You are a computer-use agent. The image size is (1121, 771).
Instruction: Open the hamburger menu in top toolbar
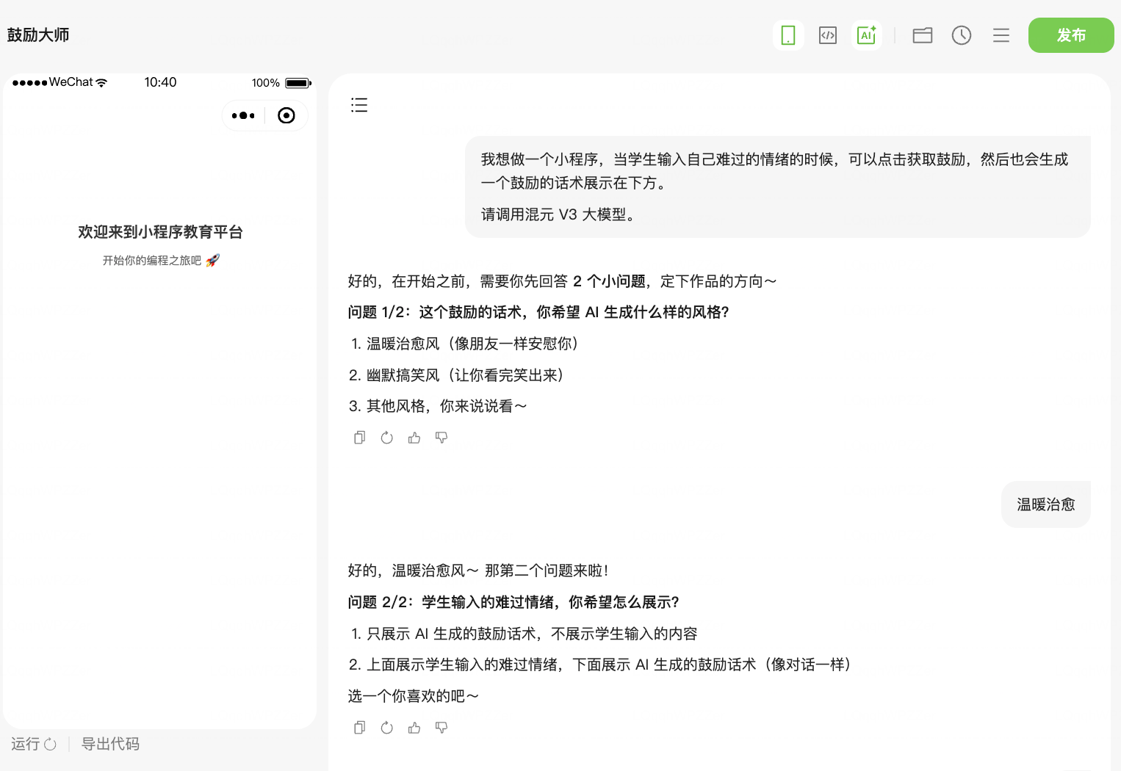coord(1001,35)
